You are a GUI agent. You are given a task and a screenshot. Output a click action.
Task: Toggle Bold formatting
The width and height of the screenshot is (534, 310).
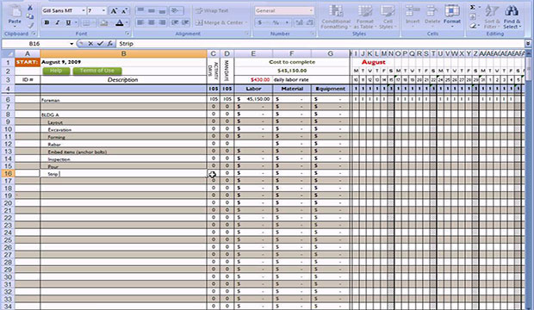click(47, 23)
